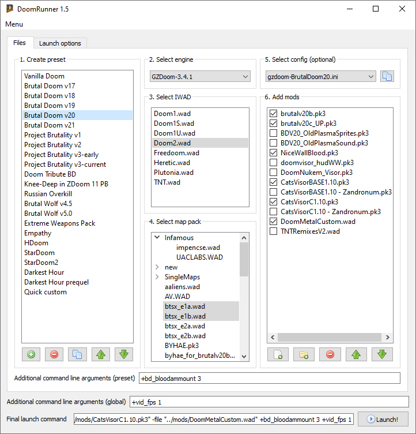The image size is (416, 434).
Task: Enable BDV20_OldPlasmaSprites.pk3 mod
Action: tap(273, 133)
